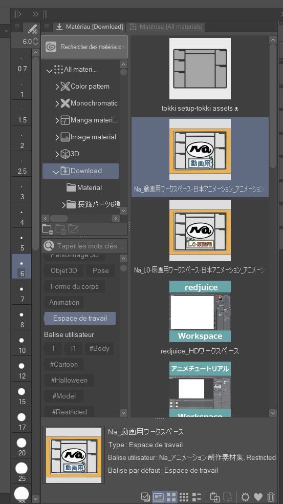The height and width of the screenshot is (504, 283).
Task: Click the folder tree scroll-right arrow
Action: tap(116, 219)
